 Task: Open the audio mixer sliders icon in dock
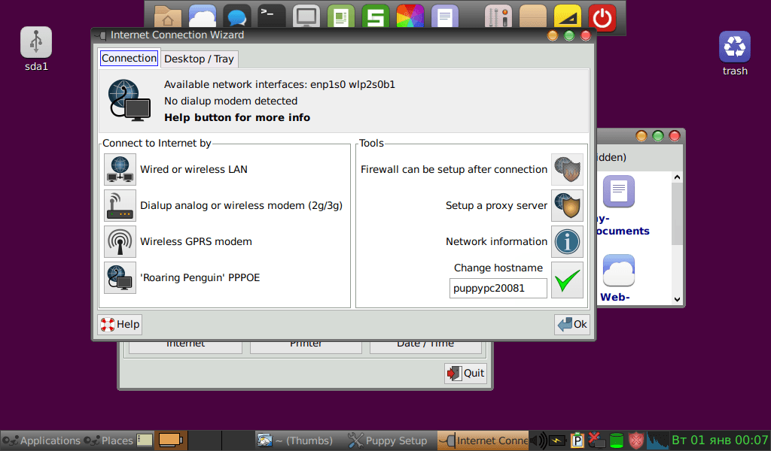point(498,18)
